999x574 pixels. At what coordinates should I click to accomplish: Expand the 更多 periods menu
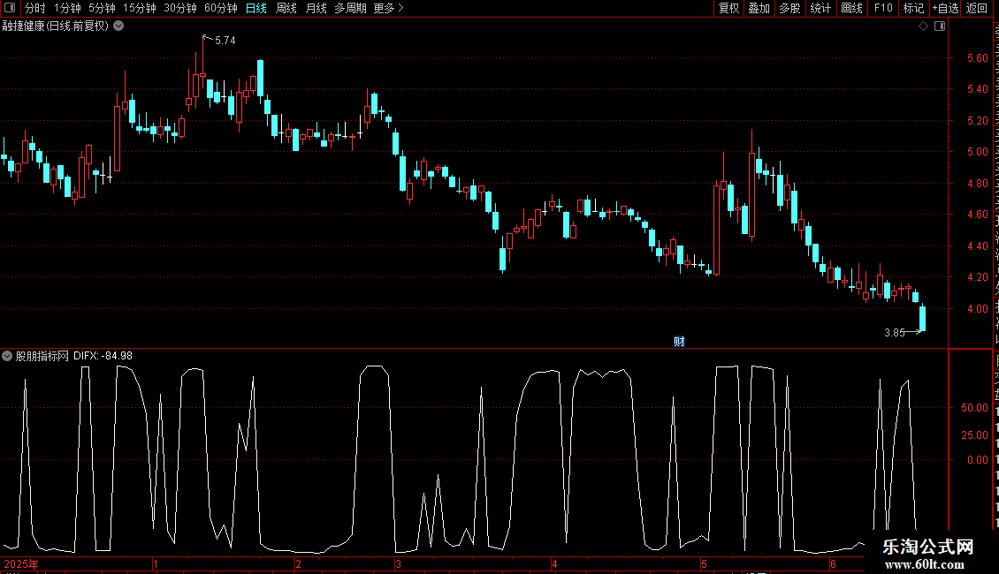pos(389,8)
